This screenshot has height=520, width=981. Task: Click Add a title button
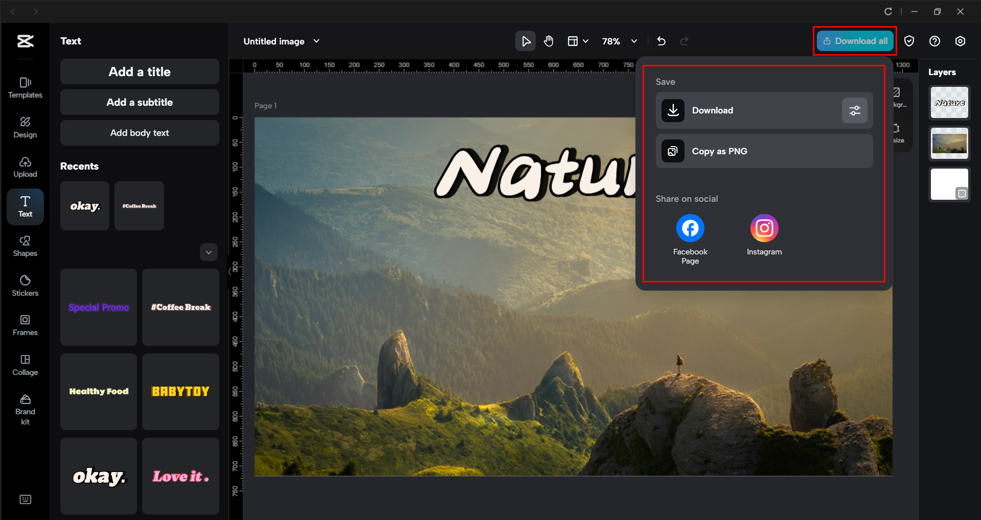pyautogui.click(x=140, y=72)
